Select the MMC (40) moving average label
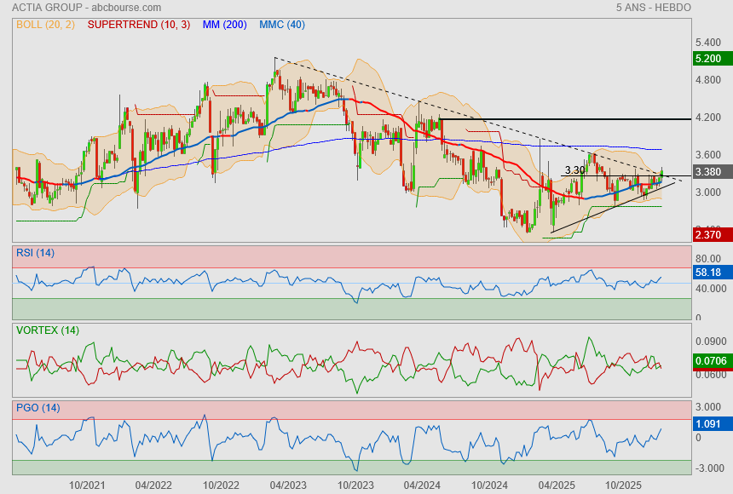 (x=282, y=25)
